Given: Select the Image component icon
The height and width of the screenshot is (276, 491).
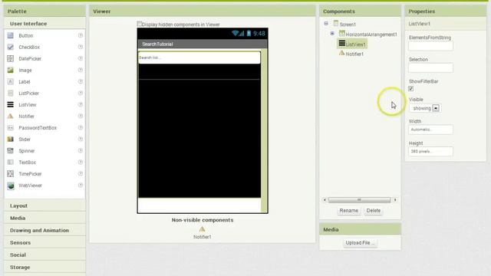Looking at the screenshot, I should tap(10, 70).
